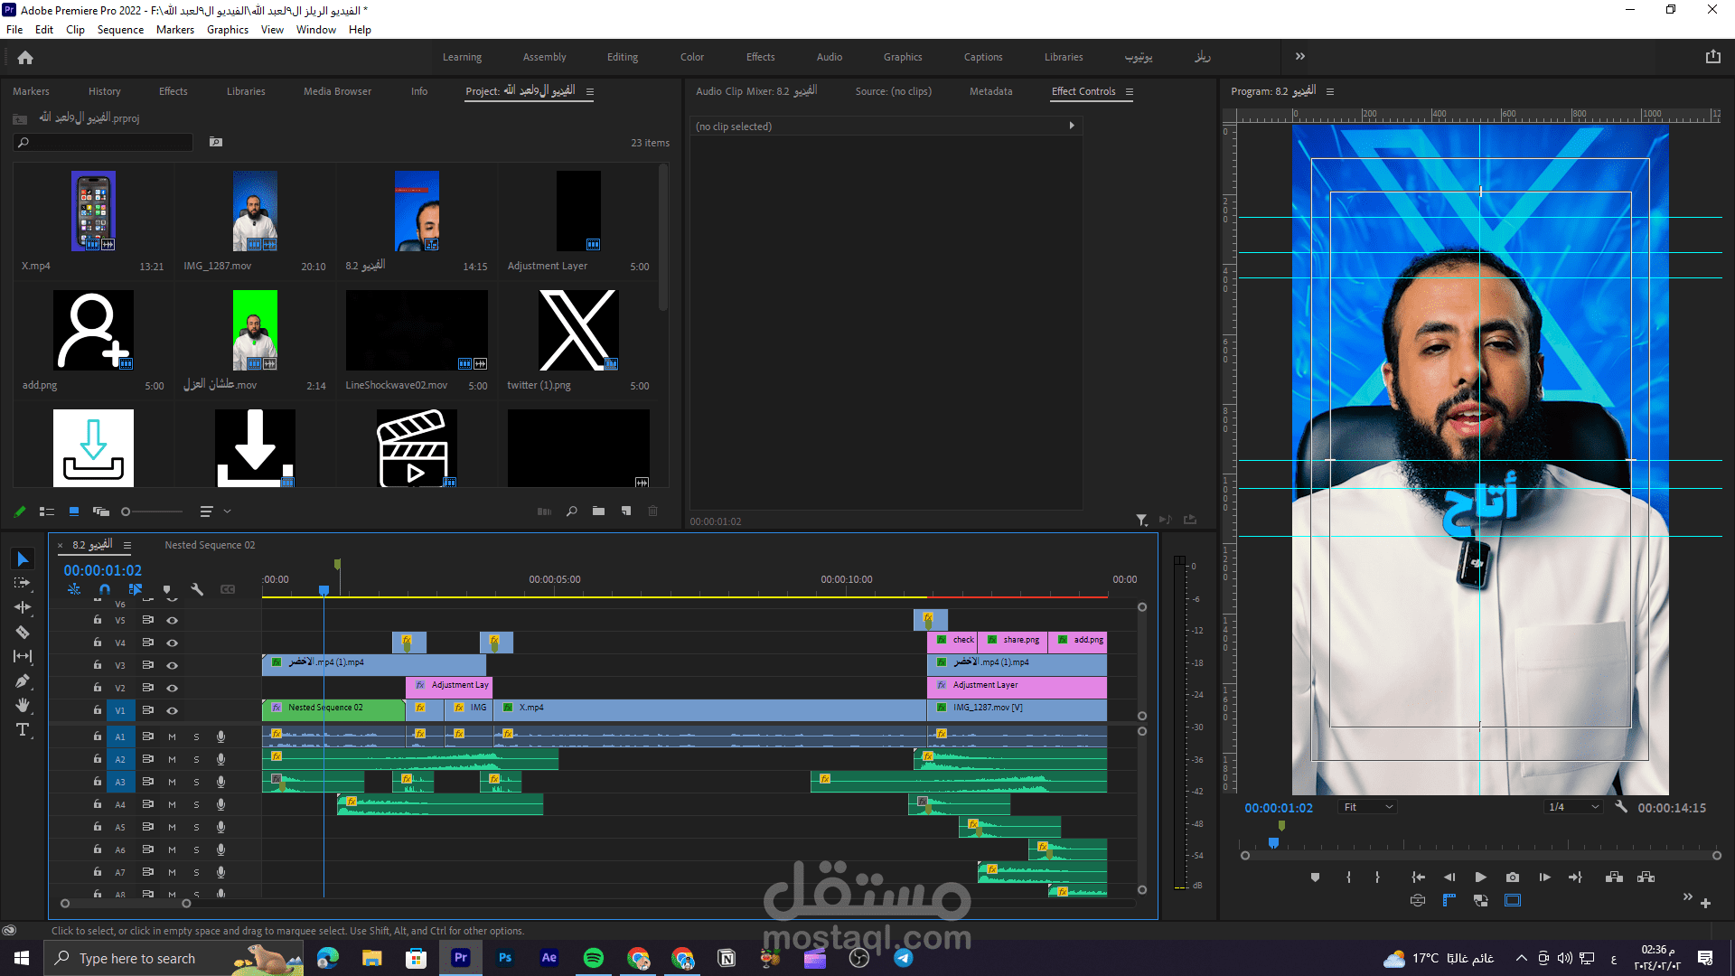Viewport: 1735px width, 976px height.
Task: Toggle Snap in Timeline magnet icon
Action: pyautogui.click(x=105, y=589)
